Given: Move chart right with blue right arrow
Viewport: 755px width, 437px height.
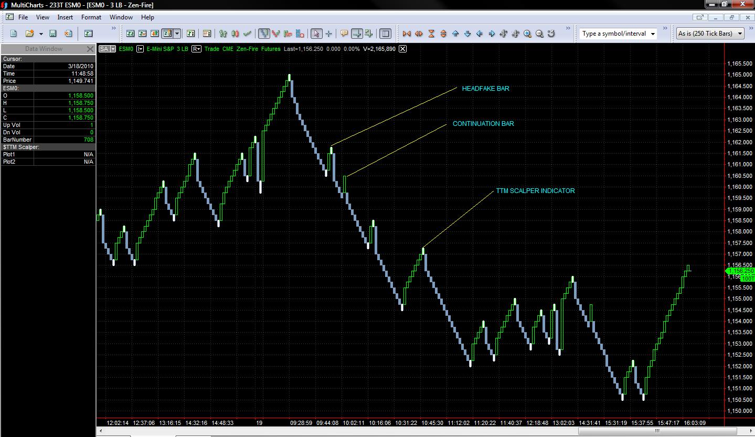Looking at the screenshot, I should coord(492,34).
